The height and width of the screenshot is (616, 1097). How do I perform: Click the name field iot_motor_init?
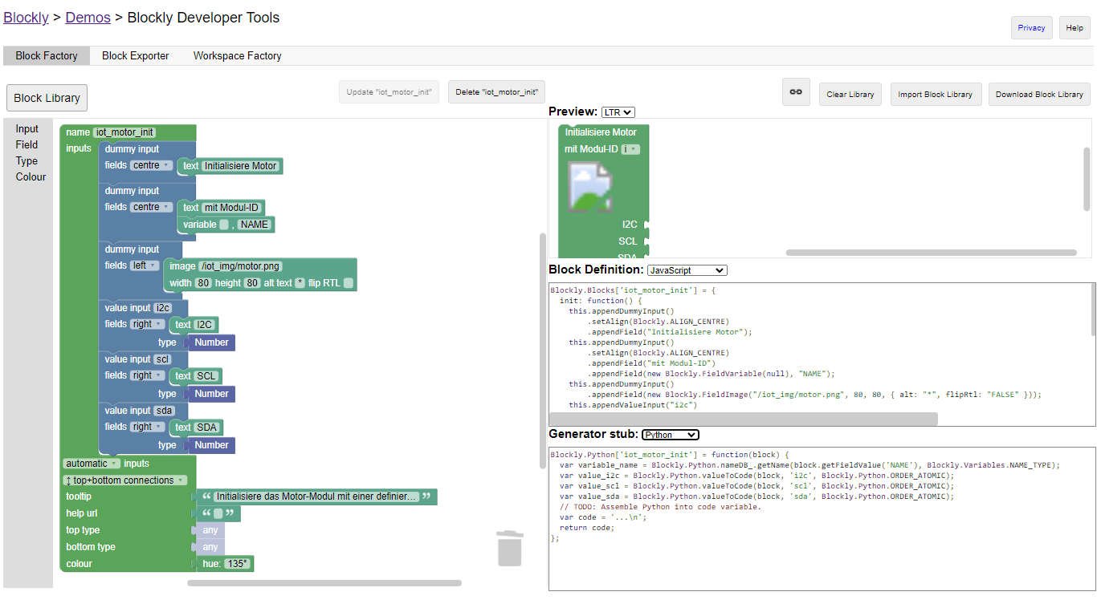124,132
